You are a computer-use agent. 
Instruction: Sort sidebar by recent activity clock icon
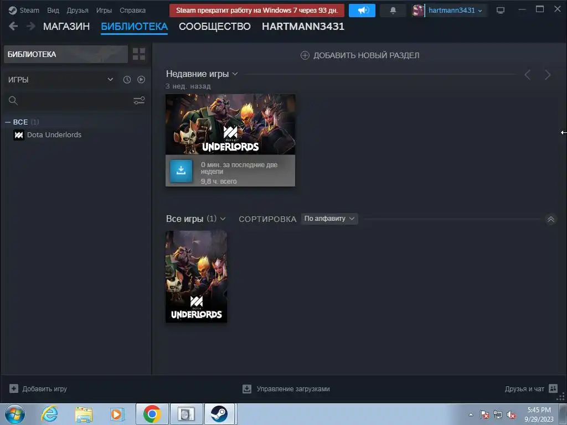point(127,80)
